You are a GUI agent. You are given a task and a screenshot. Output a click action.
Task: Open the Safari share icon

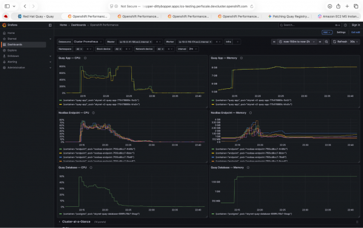click(338, 6)
